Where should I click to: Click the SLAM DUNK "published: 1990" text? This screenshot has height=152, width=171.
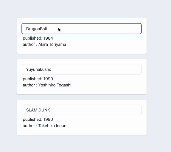click(38, 120)
